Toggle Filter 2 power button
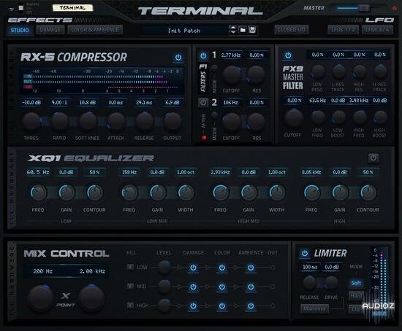Screen dimensions: 402x331 pos(203,103)
